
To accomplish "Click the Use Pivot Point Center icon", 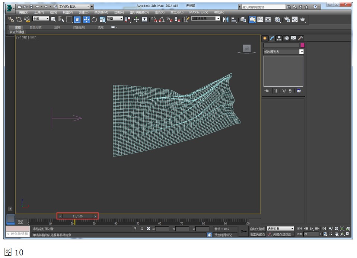I will pyautogui.click(x=127, y=20).
